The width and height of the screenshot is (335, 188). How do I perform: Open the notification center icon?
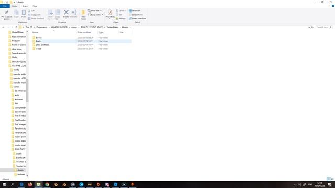329,184
